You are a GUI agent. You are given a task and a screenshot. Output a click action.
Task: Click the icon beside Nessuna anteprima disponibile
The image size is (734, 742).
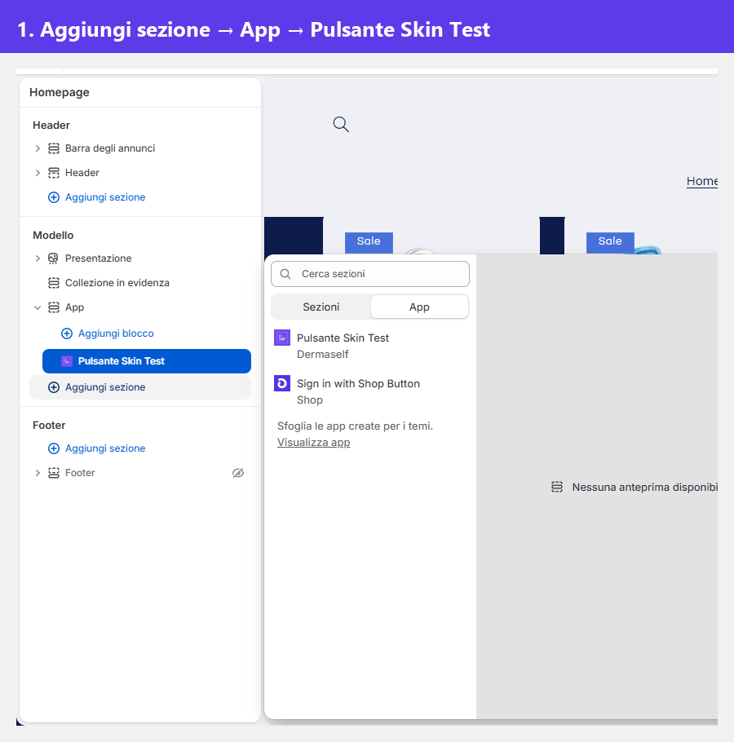[x=557, y=487]
